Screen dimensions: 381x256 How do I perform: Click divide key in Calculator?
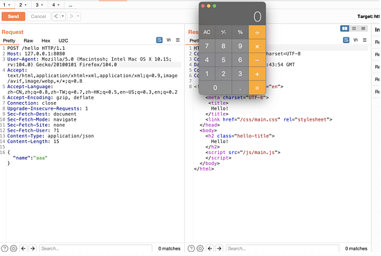click(x=257, y=32)
